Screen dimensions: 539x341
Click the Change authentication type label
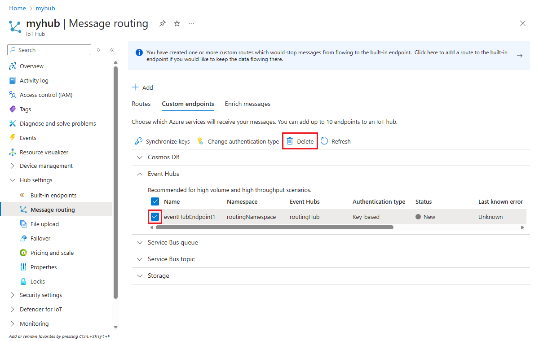(243, 141)
